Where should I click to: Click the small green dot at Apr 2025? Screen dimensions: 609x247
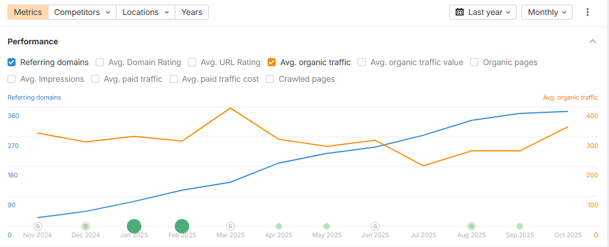pos(279,226)
